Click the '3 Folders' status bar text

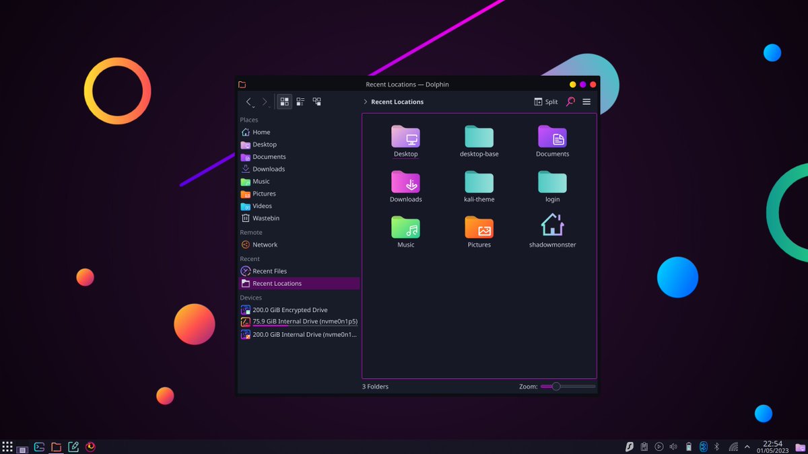[x=375, y=387]
